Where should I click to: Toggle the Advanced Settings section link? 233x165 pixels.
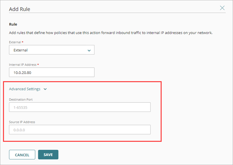pos(25,89)
